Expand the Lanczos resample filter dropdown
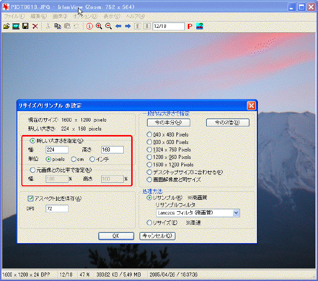The image size is (318, 281). point(236,213)
